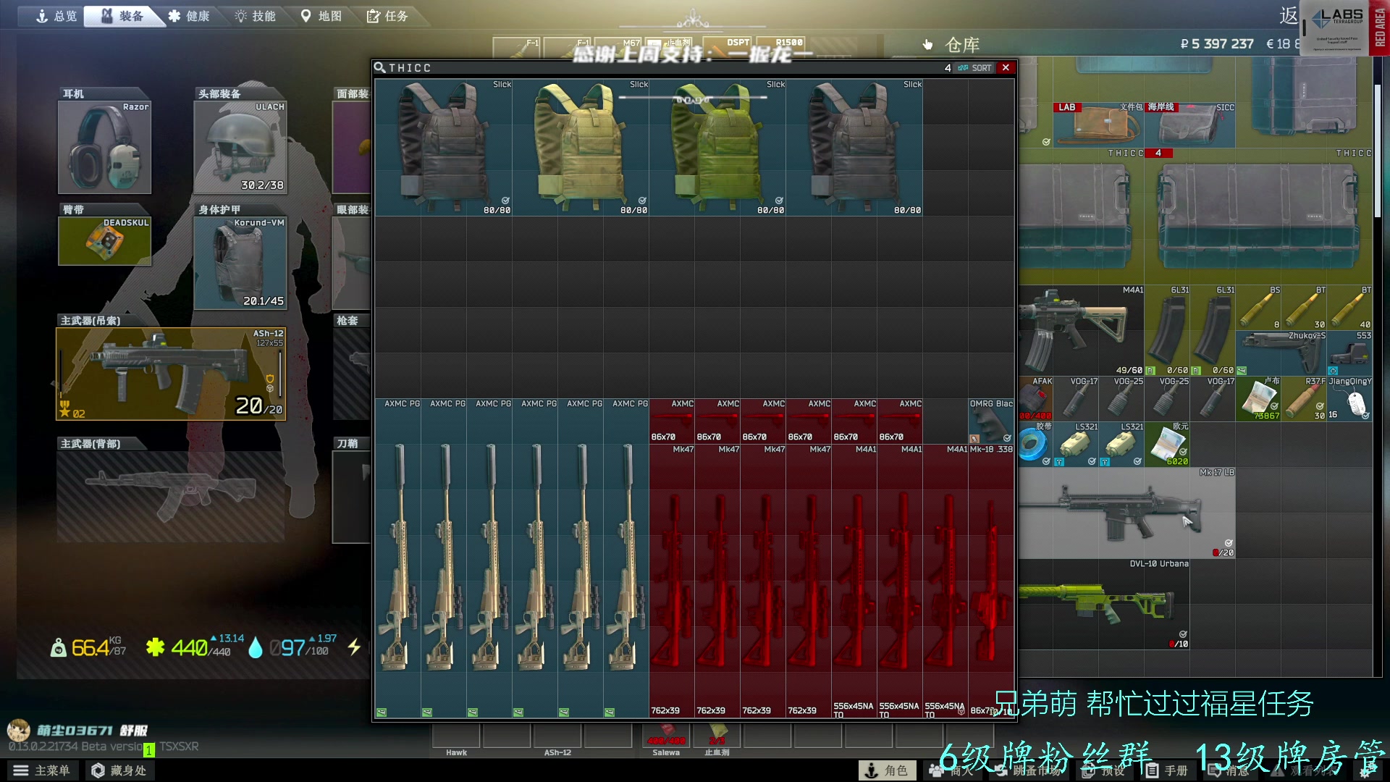Close the THICC container window

coord(1006,67)
